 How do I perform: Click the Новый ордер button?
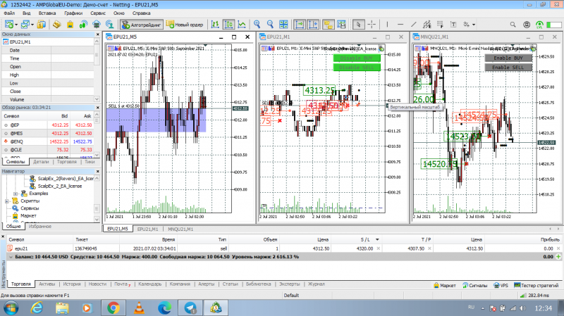185,25
